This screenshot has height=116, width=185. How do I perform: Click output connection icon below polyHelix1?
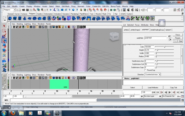[170, 39]
